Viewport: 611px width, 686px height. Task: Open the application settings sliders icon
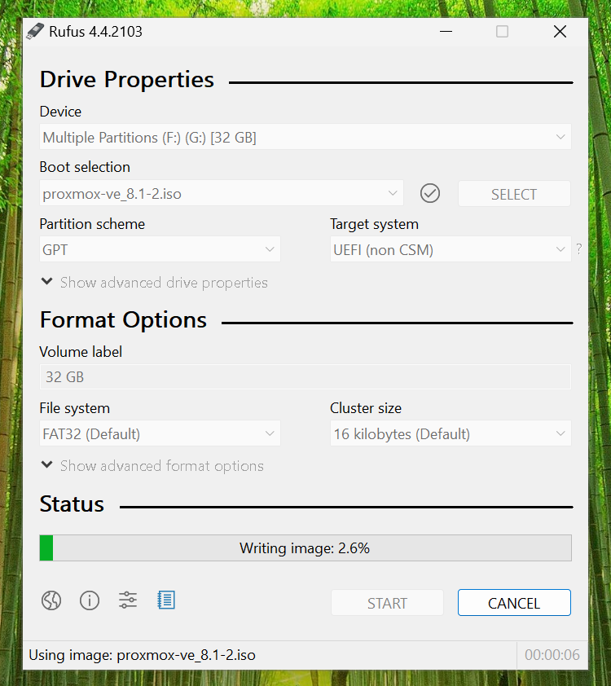point(128,600)
